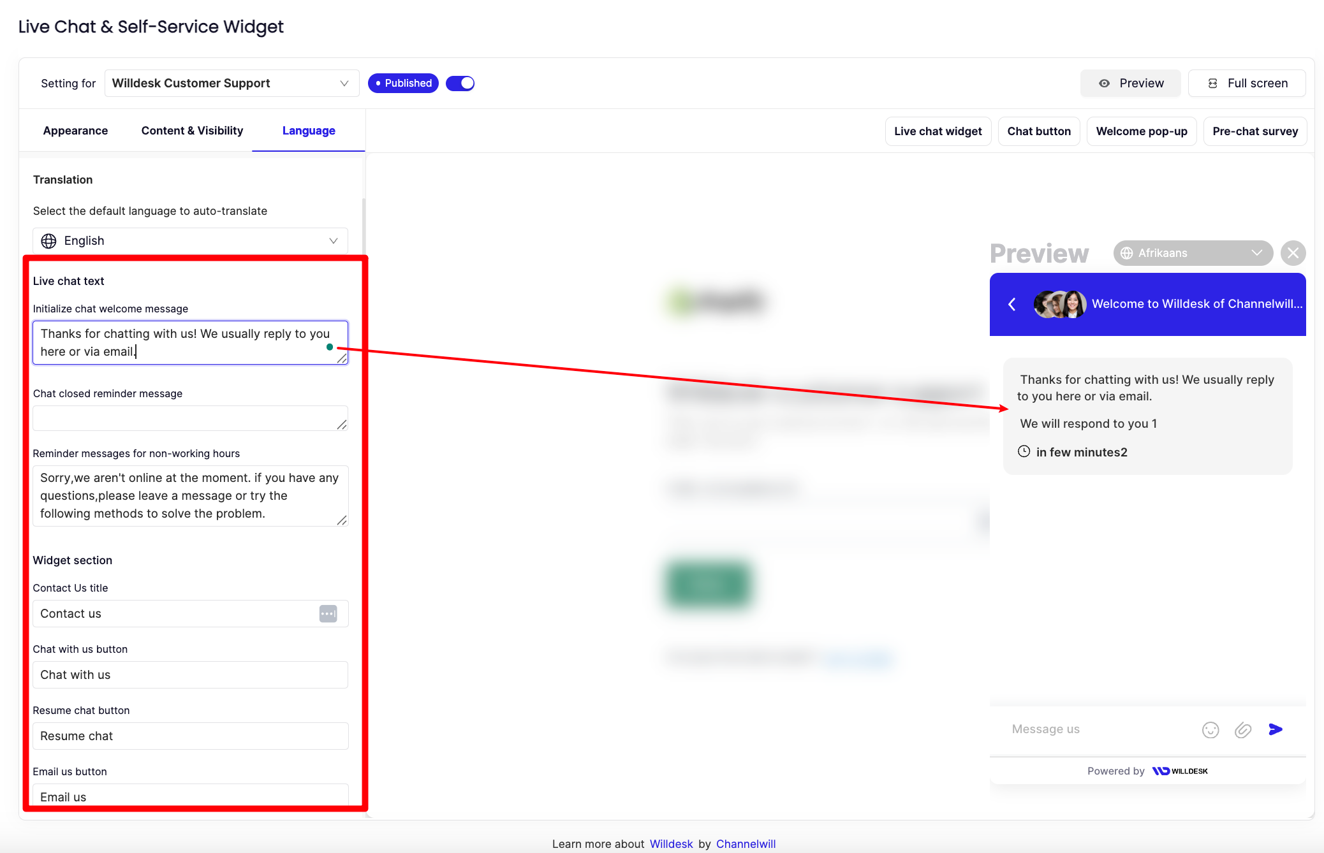Select the Pre-chat survey view

click(1254, 131)
